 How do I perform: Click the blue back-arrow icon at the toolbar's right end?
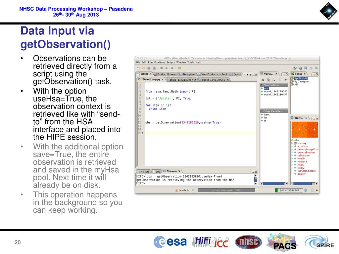[x=316, y=68]
